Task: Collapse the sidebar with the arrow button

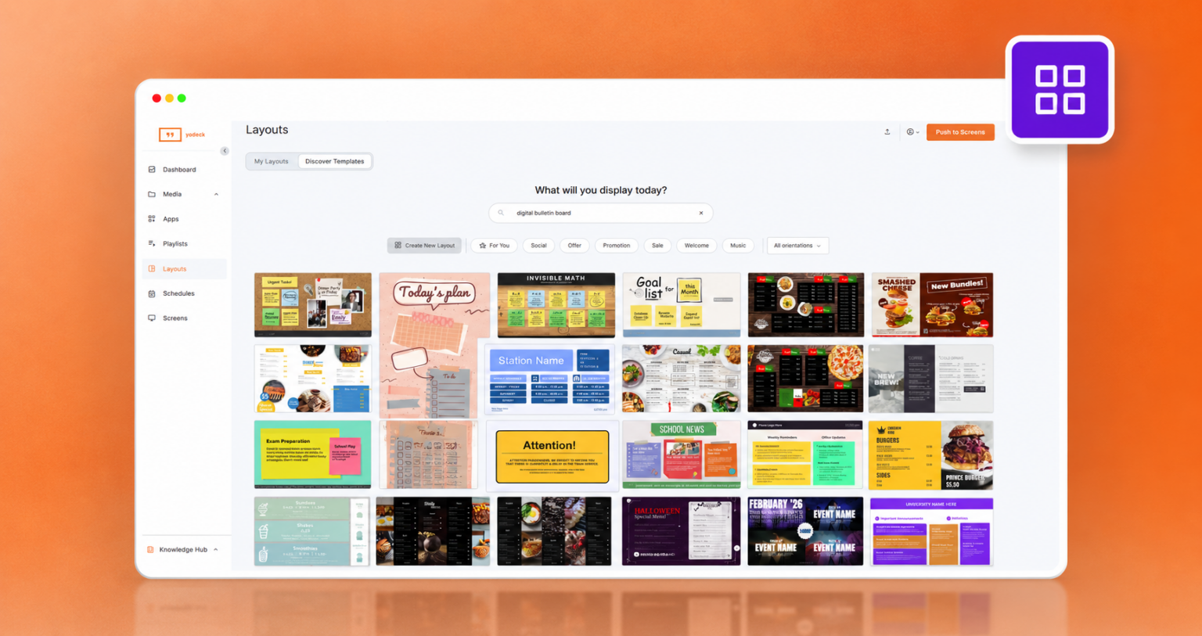Action: [225, 151]
